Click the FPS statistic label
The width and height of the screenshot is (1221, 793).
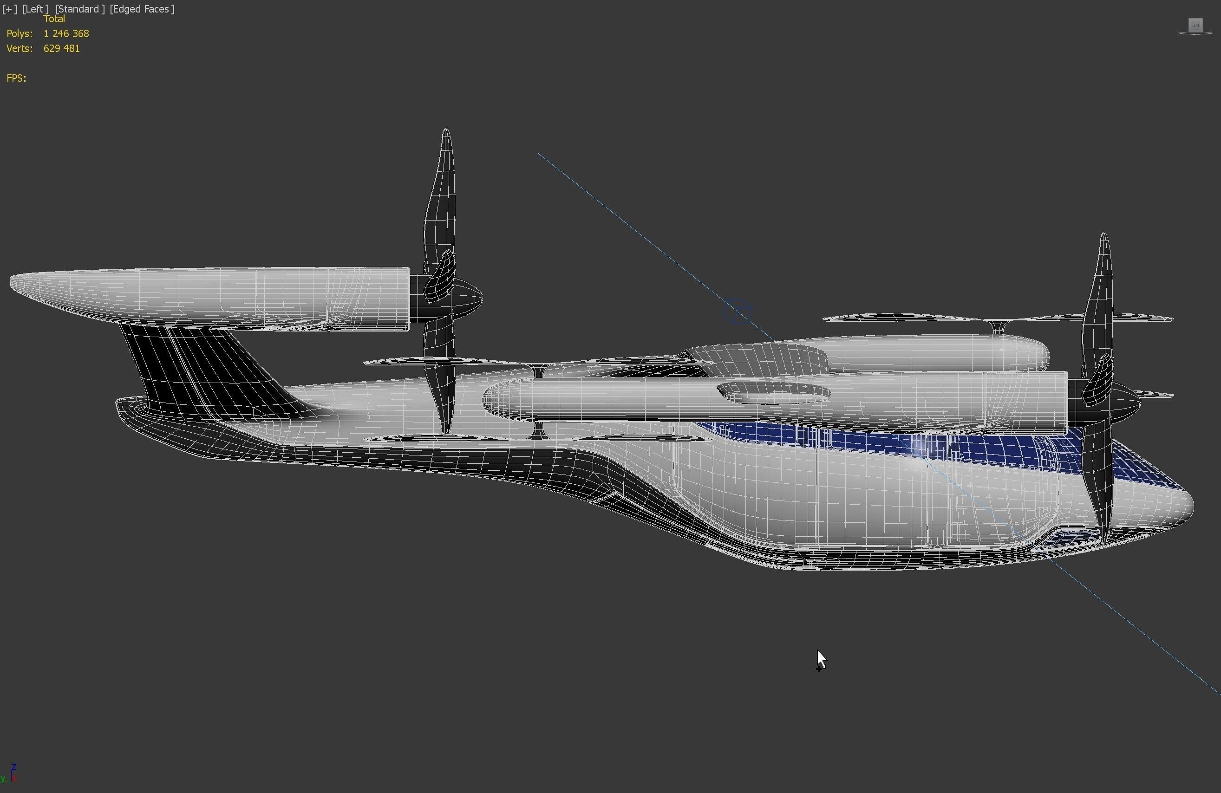pyautogui.click(x=16, y=78)
